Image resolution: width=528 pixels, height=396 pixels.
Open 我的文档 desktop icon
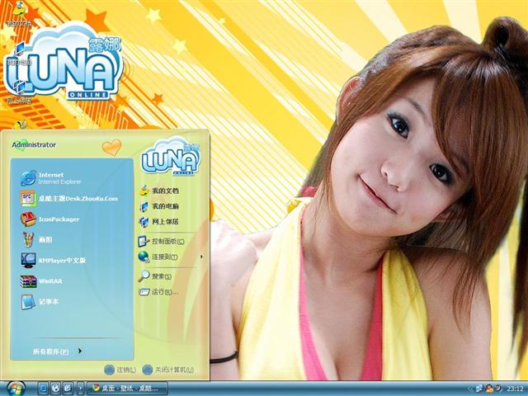19,14
